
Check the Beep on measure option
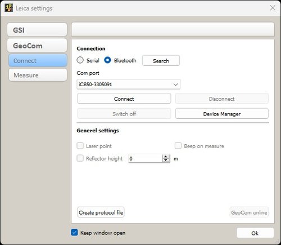[178, 146]
